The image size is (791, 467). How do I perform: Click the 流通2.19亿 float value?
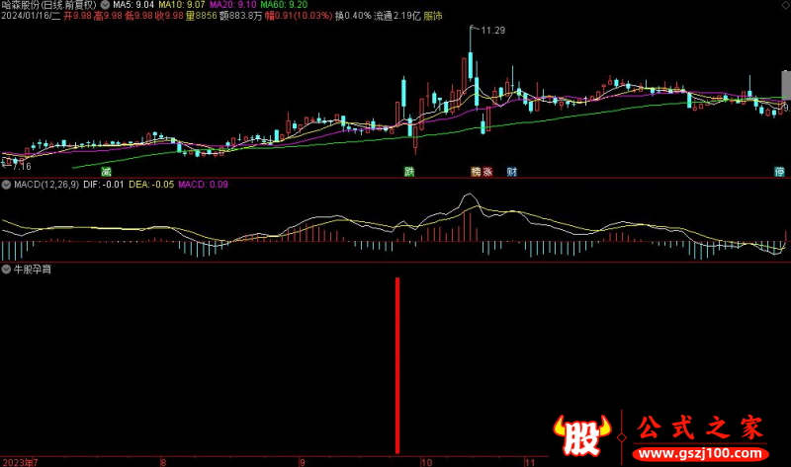coord(397,16)
